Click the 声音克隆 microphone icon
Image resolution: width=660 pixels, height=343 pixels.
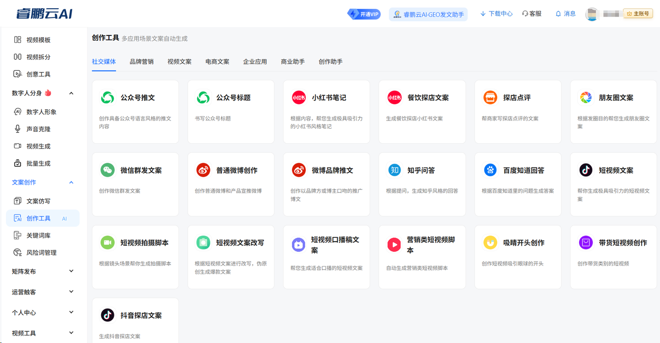click(x=18, y=129)
